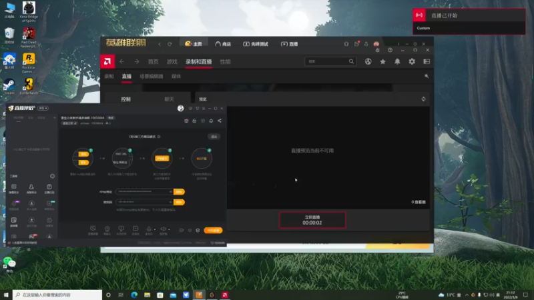Click the speaker icon in assistant toolbar

click(163, 229)
